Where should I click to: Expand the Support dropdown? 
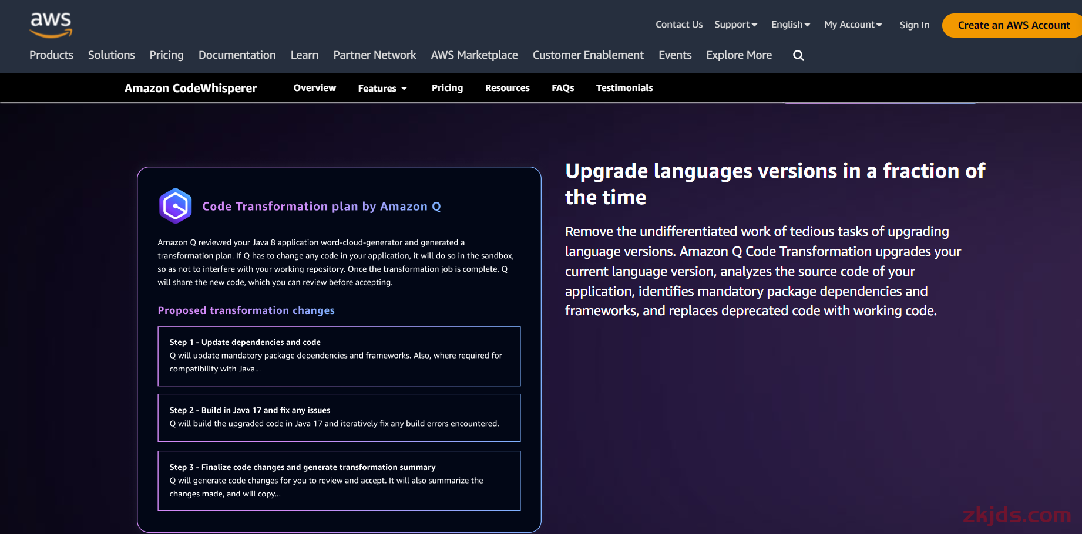tap(735, 25)
